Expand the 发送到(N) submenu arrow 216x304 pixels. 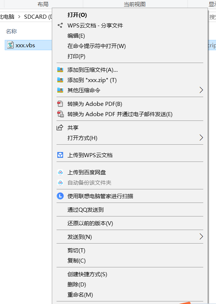click(201, 237)
